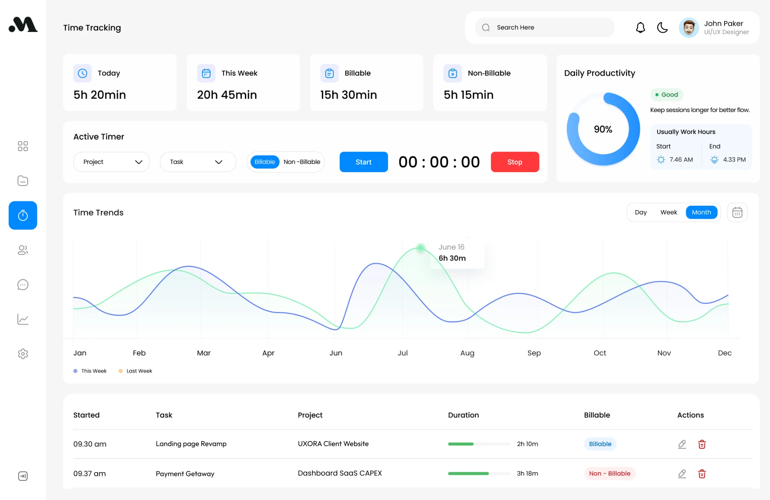Click the 3h 18m duration progress bar
770x500 pixels.
pos(479,474)
